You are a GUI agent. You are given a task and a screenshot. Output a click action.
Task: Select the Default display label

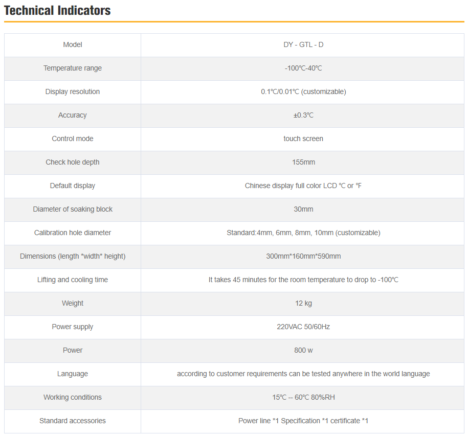coord(73,186)
